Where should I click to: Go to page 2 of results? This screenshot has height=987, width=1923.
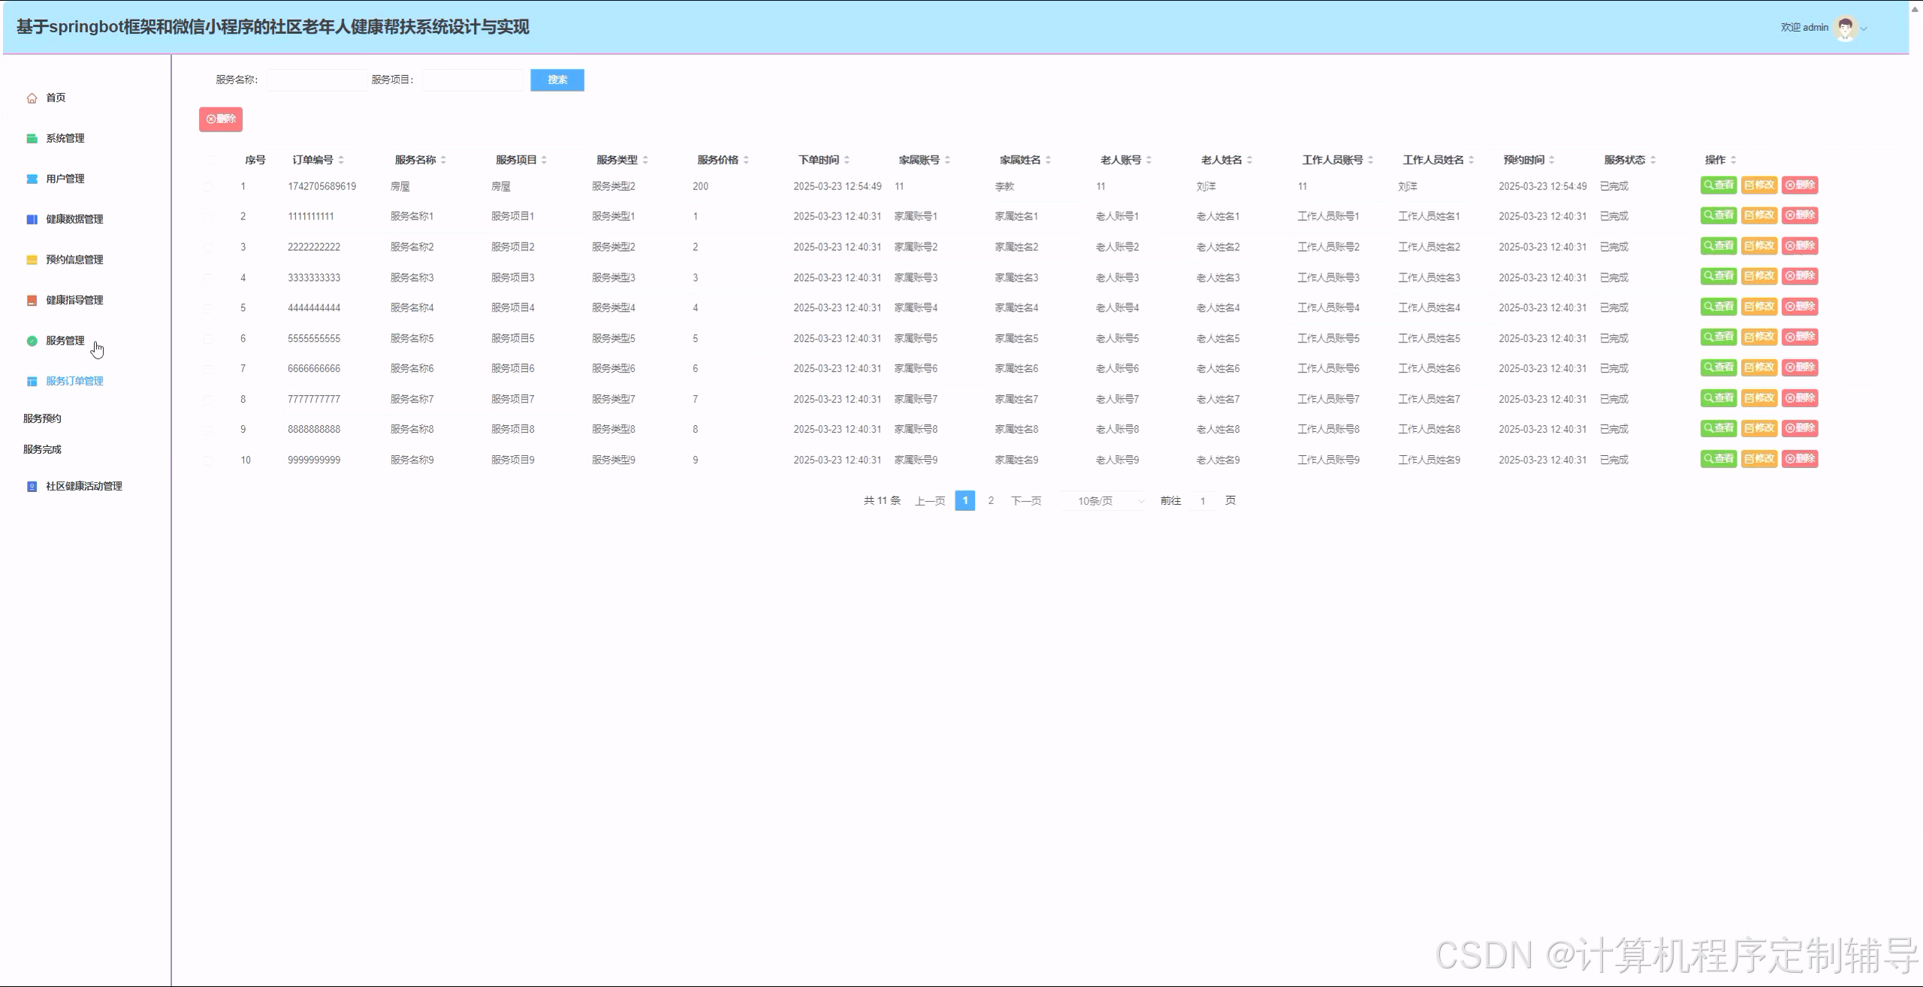pos(991,500)
